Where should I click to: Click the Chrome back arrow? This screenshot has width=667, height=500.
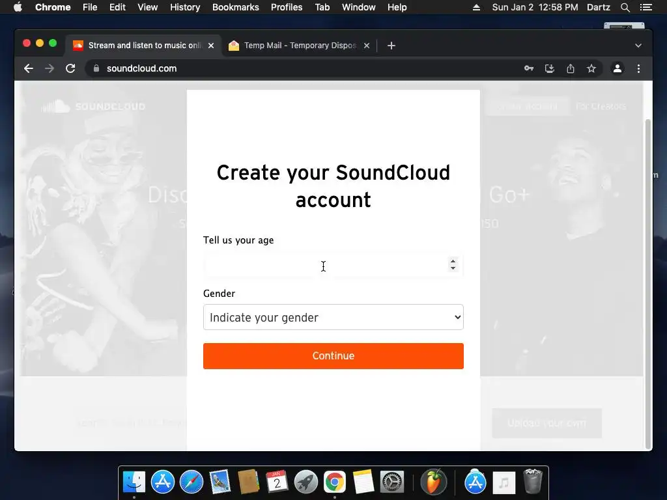[x=29, y=68]
